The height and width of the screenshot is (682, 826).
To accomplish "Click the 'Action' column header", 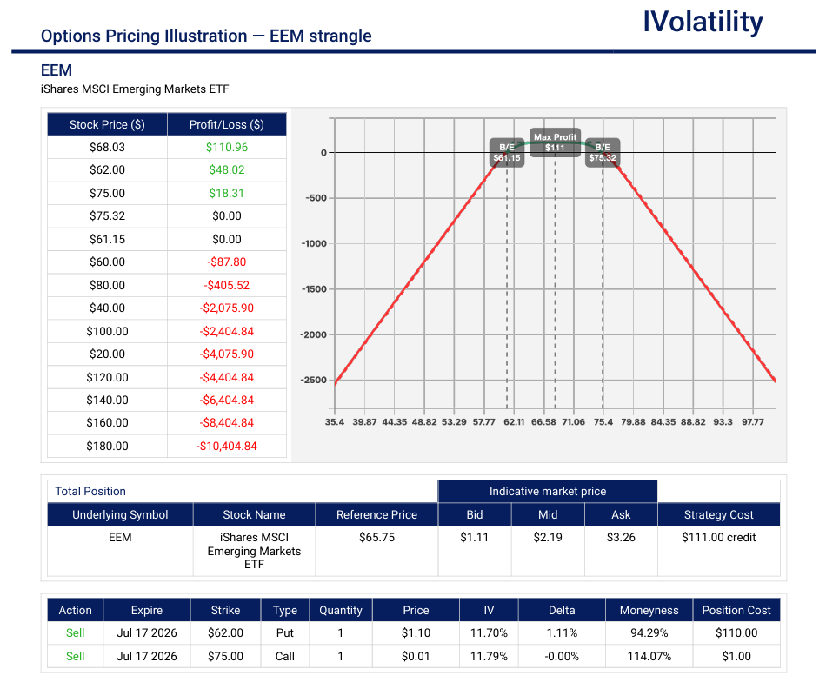I will click(x=75, y=611).
